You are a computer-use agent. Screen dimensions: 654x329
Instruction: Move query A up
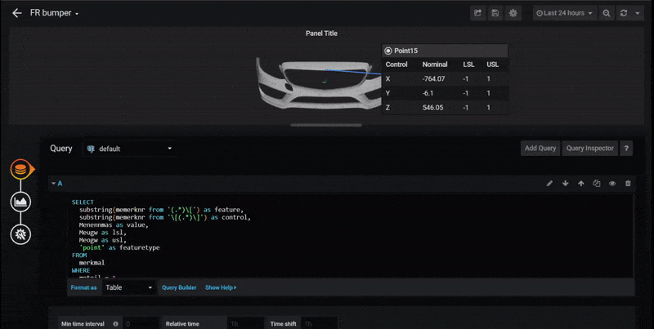point(581,183)
